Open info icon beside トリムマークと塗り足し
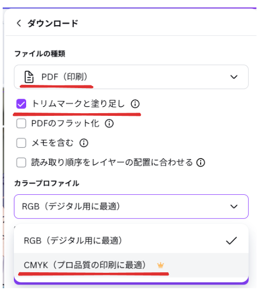 [x=135, y=104]
